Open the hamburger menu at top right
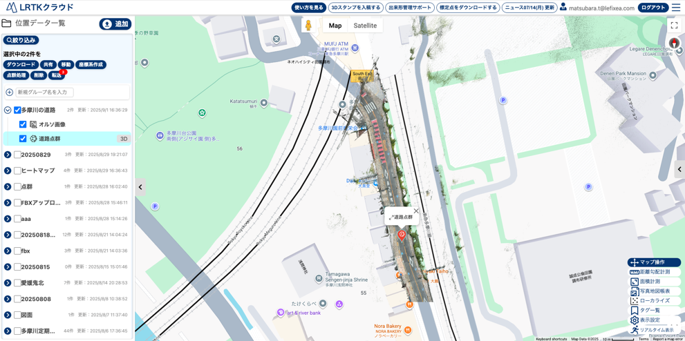Viewport: 685px width, 341px height. 676,8
